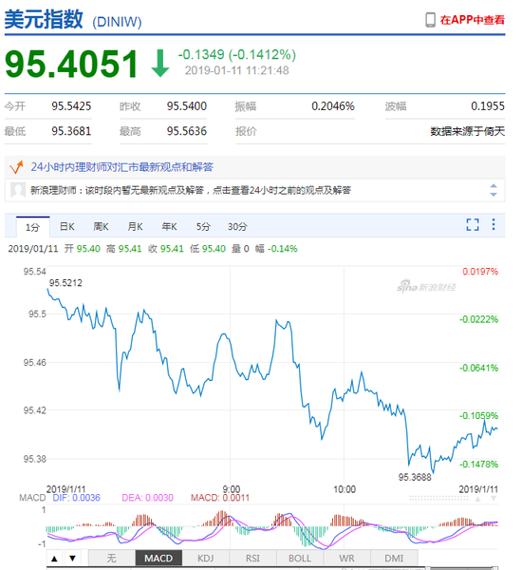Screen dimensions: 522x570
Task: Open the three-dot chart options menu
Action: pyautogui.click(x=494, y=224)
